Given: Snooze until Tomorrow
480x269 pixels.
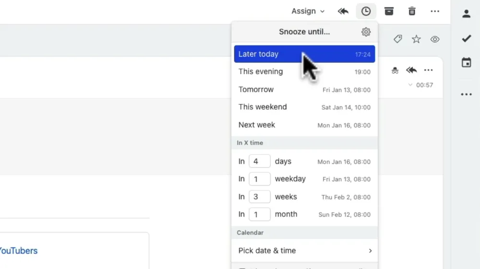Looking at the screenshot, I should [304, 90].
